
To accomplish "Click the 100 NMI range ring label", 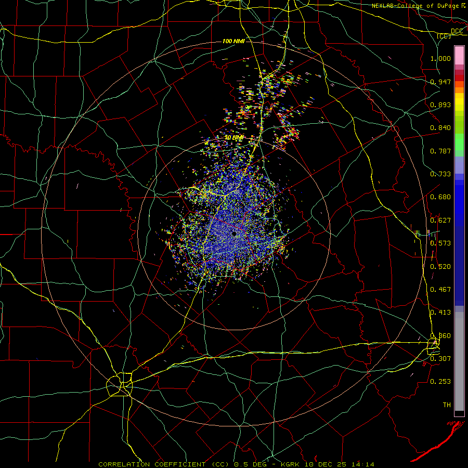I will coord(233,41).
